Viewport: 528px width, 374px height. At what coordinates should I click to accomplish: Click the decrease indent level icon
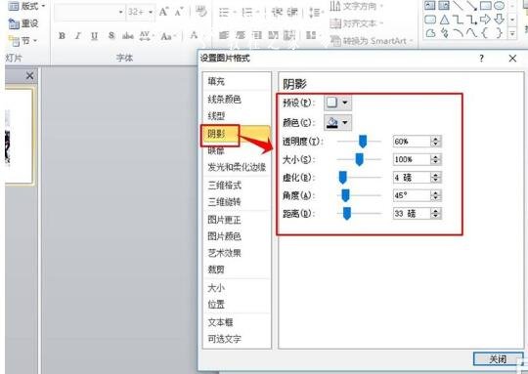pos(277,13)
